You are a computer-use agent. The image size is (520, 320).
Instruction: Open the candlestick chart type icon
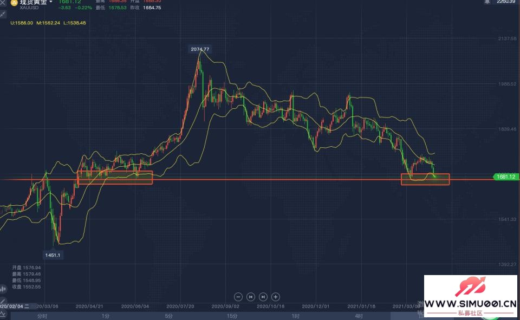point(3,289)
